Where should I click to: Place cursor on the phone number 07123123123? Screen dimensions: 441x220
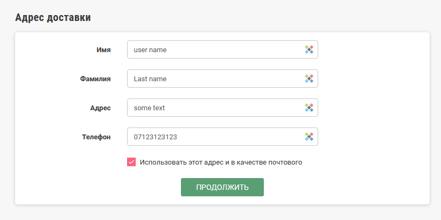tap(156, 137)
